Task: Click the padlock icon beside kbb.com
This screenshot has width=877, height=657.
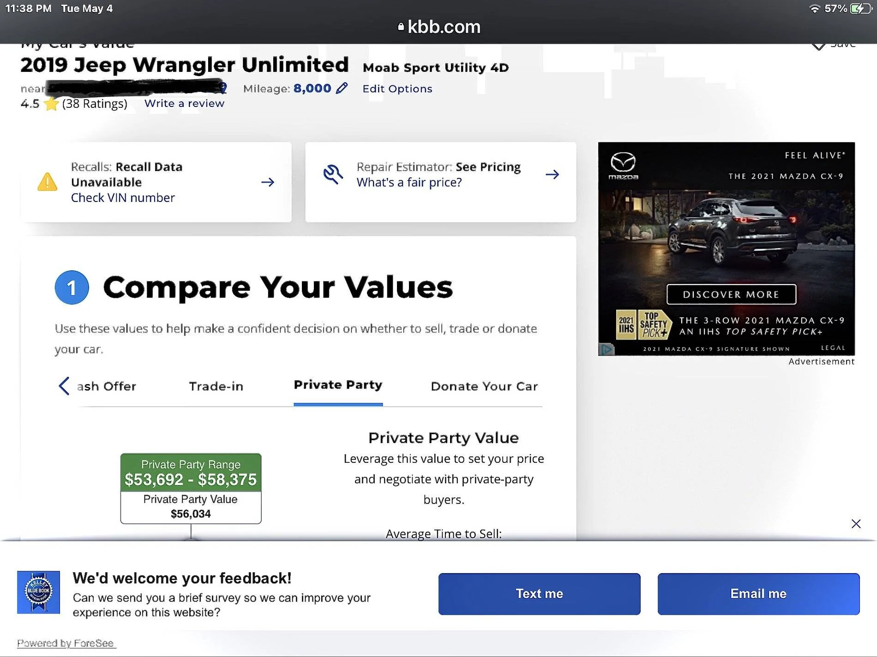Action: 401,27
